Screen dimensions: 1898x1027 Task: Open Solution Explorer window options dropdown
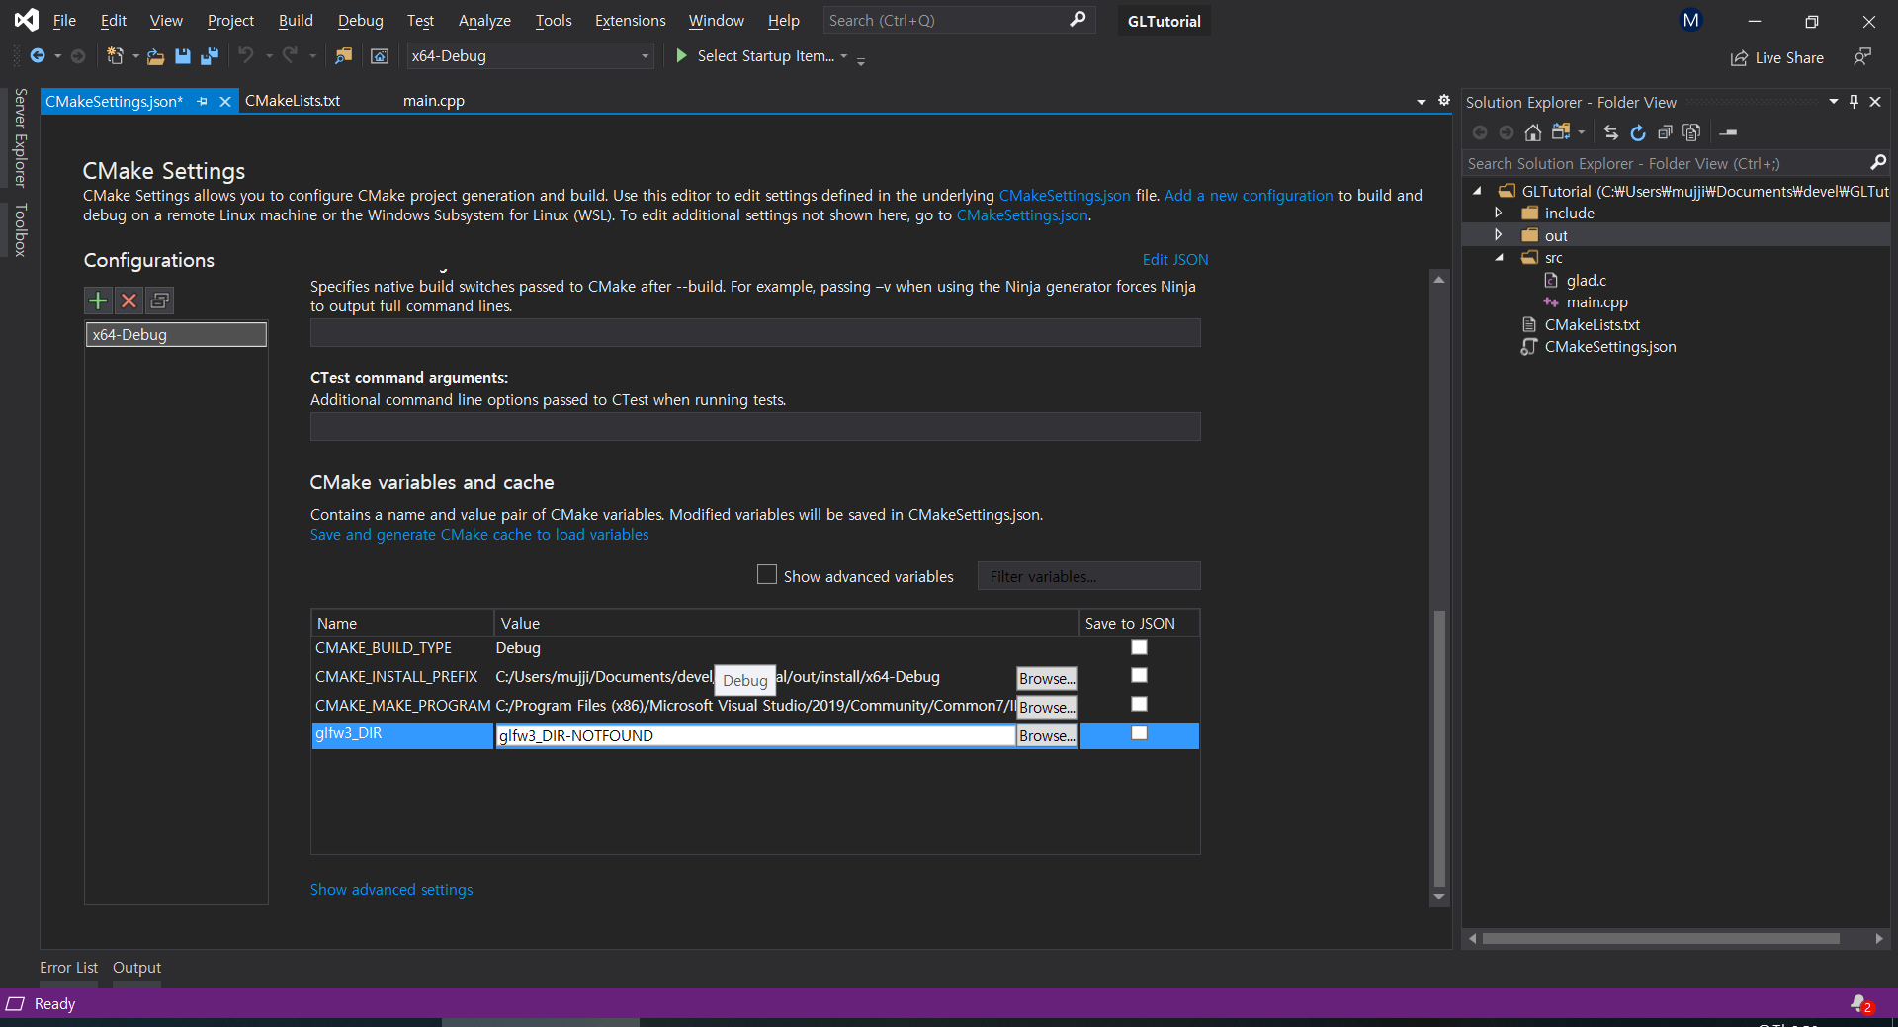pyautogui.click(x=1833, y=102)
